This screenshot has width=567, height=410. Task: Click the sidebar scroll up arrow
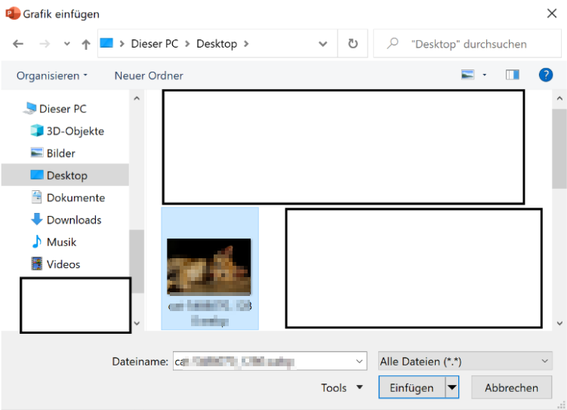pos(137,98)
